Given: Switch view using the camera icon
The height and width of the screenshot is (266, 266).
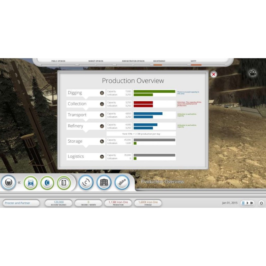Looking at the screenshot, I should [x=253, y=73].
